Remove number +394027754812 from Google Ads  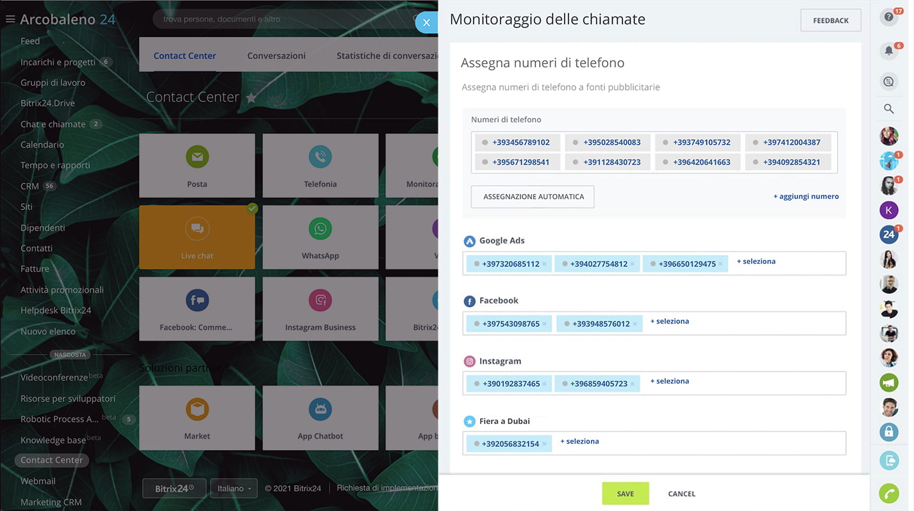pyautogui.click(x=632, y=264)
